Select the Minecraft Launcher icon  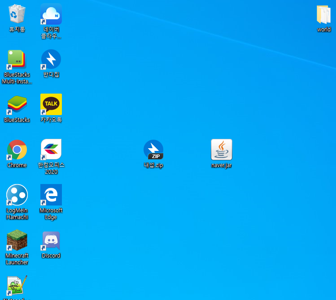click(x=17, y=240)
